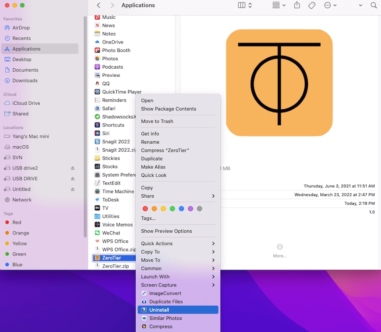
Task: Click the Back arrow in Finder toolbar
Action: click(x=99, y=5)
